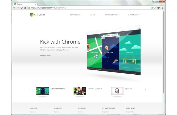Maximize the Chrome window
Image resolution: width=177 pixels, height=115 pixels.
pos(157,1)
